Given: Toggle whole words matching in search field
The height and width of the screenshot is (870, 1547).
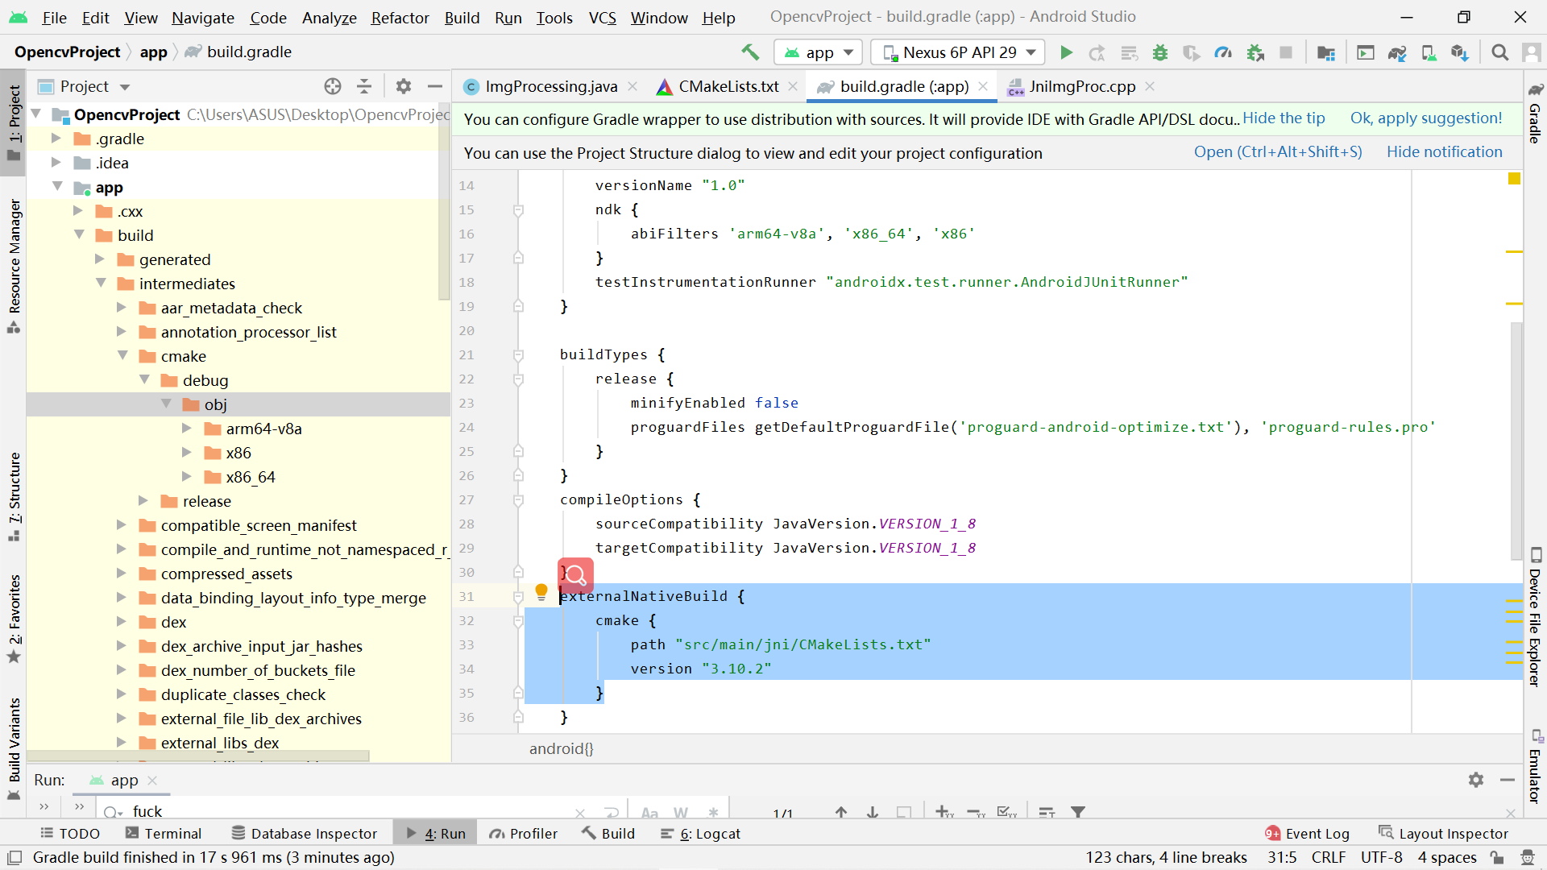Looking at the screenshot, I should click(x=682, y=812).
